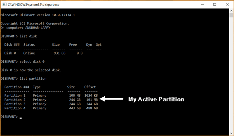Maximize the diskpart.exe window
The width and height of the screenshot is (234, 136).
pos(215,4)
